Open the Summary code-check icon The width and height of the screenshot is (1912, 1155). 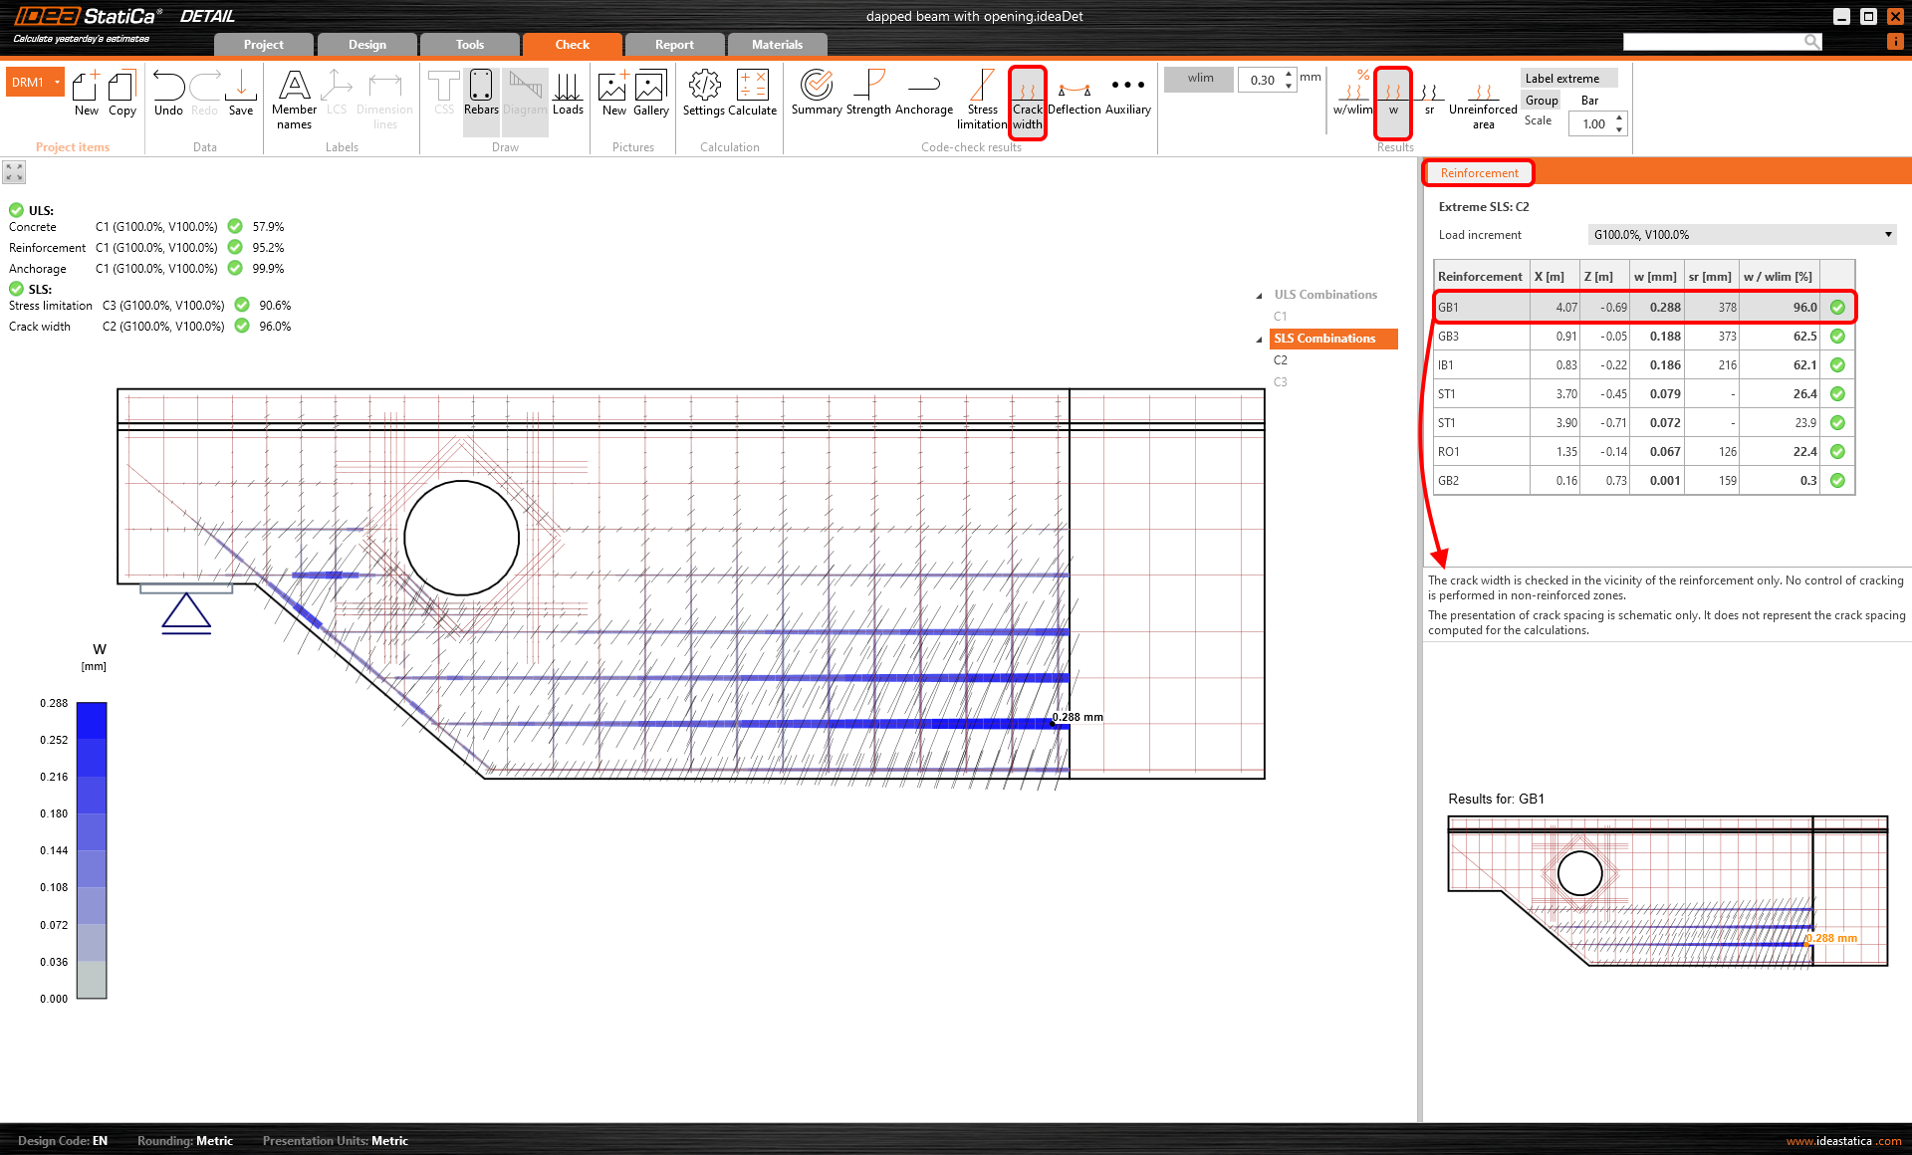pyautogui.click(x=816, y=96)
